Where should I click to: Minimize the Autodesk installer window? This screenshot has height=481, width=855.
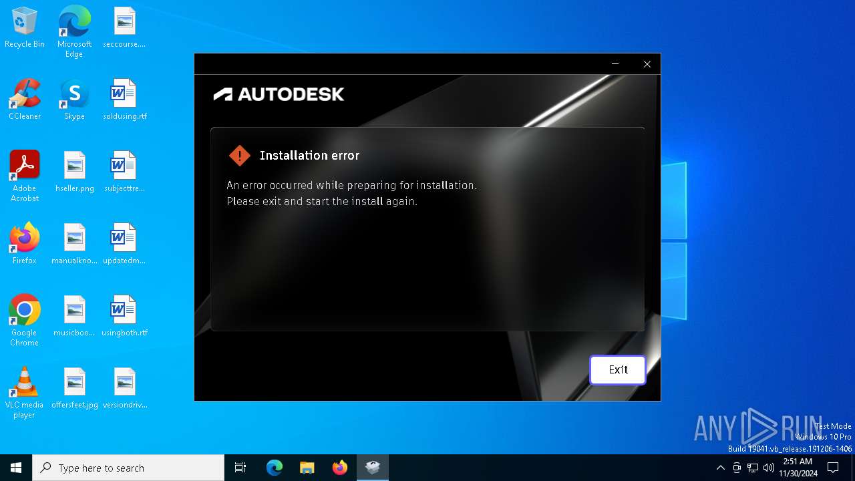[x=615, y=64]
